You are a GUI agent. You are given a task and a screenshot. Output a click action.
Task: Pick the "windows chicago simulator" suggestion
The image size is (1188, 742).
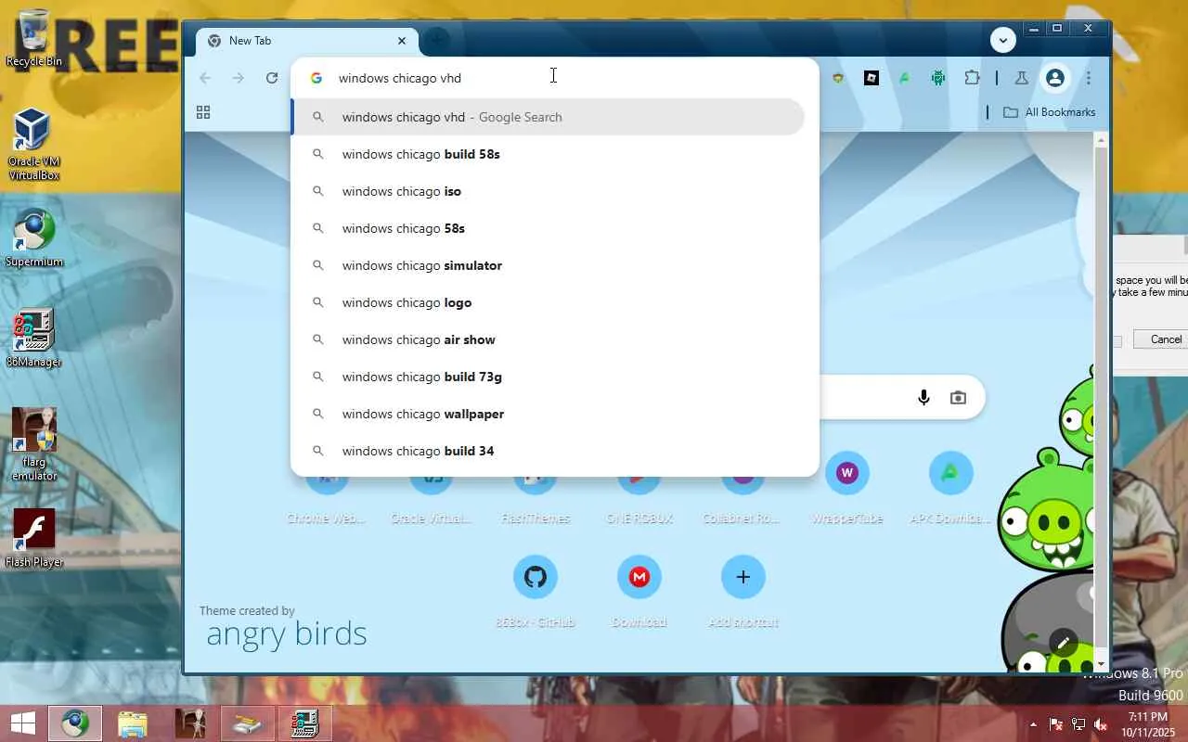548,265
